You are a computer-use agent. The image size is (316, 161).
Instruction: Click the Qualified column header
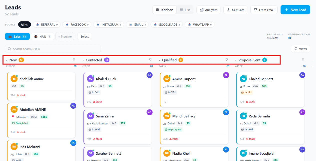tap(169, 60)
